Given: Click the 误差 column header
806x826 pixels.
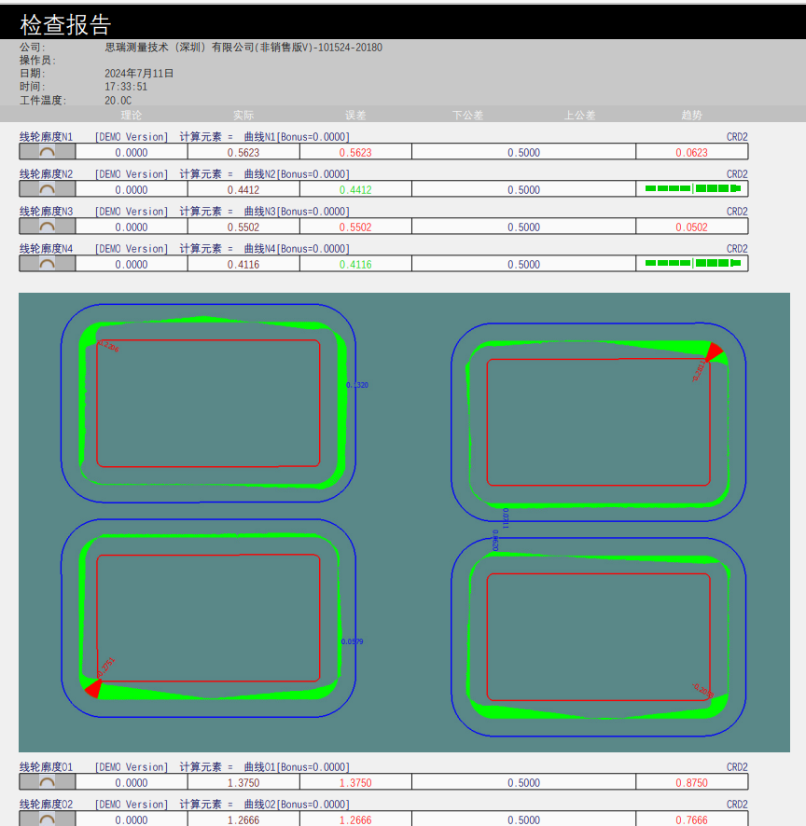Looking at the screenshot, I should (x=355, y=116).
